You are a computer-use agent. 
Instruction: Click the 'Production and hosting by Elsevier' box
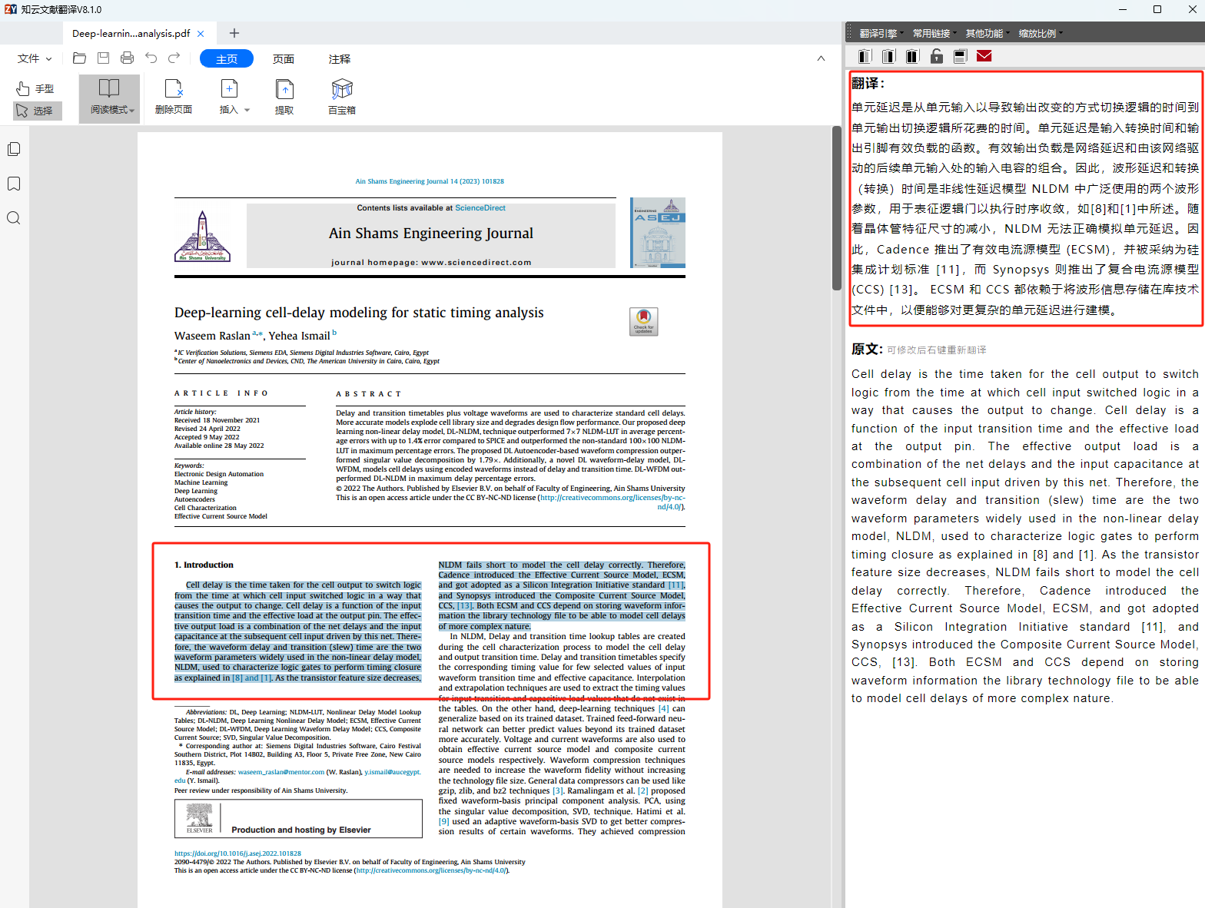point(298,819)
